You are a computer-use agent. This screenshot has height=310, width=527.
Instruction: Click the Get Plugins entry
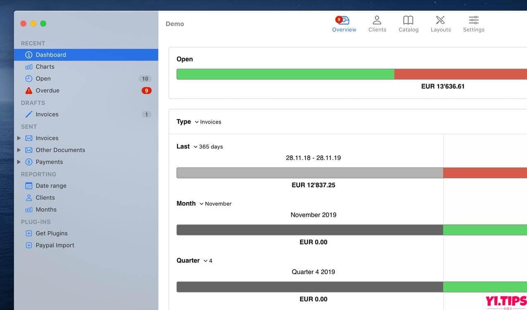tap(51, 233)
